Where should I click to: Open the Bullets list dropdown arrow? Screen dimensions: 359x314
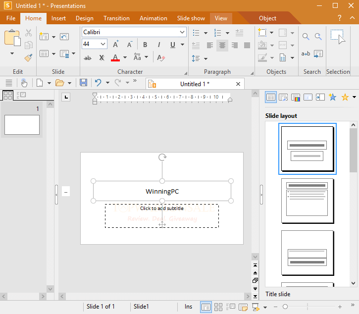[x=205, y=33]
